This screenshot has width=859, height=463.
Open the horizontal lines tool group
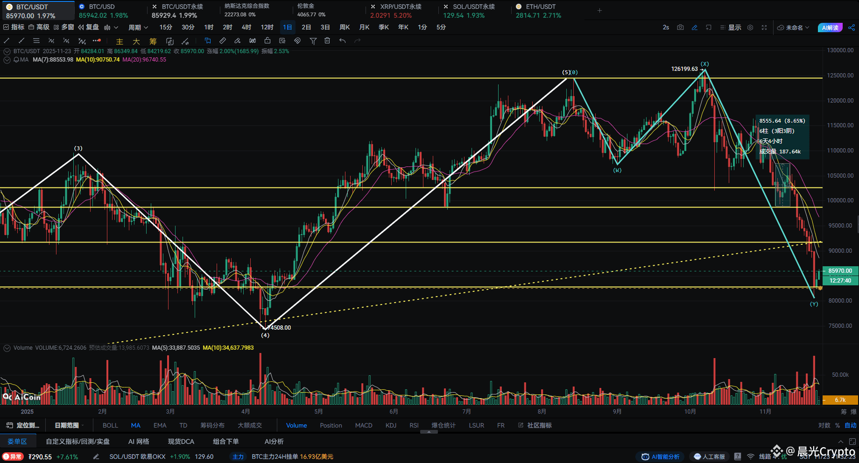click(36, 41)
